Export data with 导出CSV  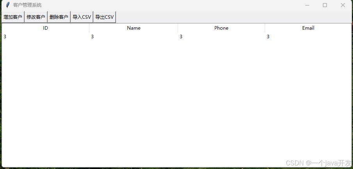[x=105, y=17]
